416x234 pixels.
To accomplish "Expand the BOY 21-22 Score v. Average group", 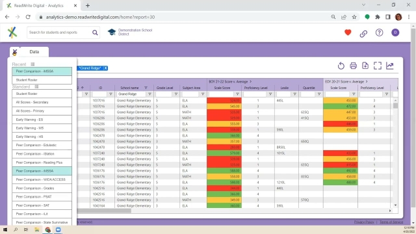I will (250, 82).
